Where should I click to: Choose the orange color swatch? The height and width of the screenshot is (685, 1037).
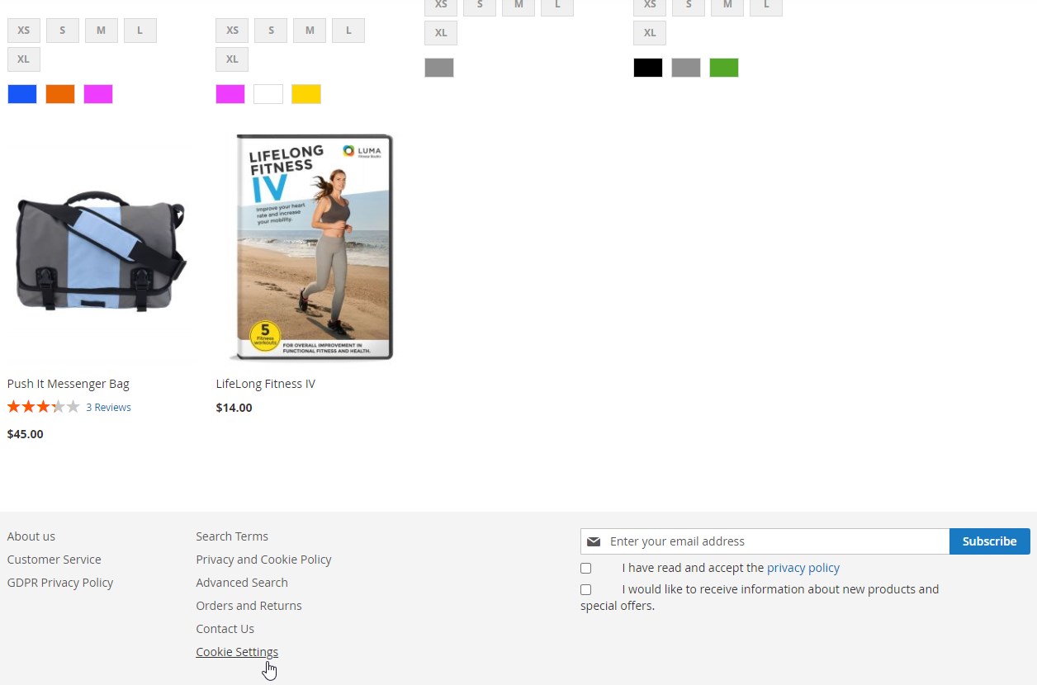(60, 94)
